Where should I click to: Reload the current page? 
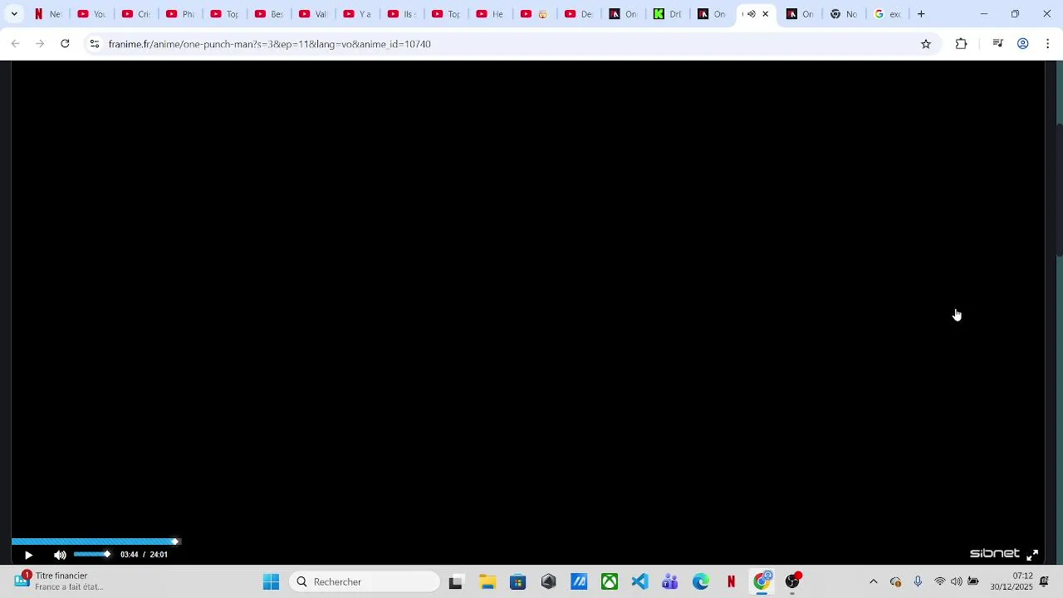[65, 44]
